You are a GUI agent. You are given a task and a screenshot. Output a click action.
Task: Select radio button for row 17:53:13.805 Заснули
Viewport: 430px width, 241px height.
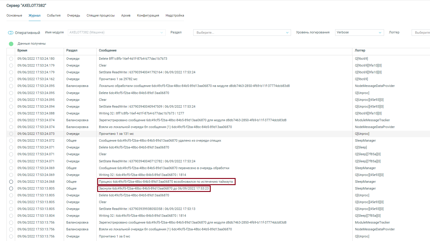coord(11,188)
